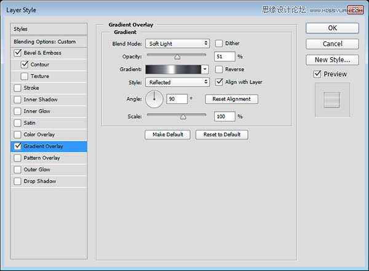Expand the gradient picker arrow
The width and height of the screenshot is (369, 271).
(x=205, y=69)
